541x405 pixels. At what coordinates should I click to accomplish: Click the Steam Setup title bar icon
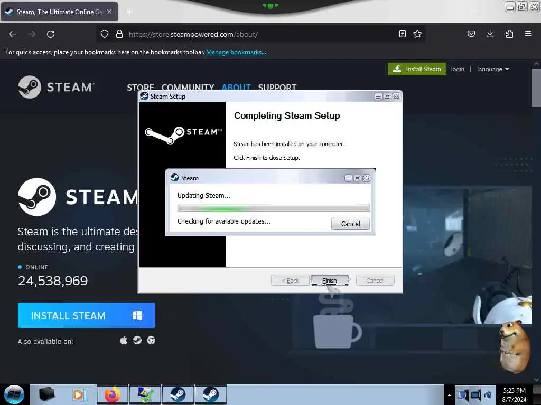144,96
